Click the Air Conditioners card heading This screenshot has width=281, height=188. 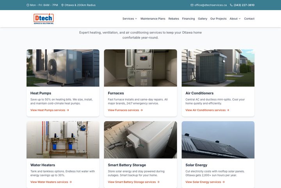pos(199,93)
